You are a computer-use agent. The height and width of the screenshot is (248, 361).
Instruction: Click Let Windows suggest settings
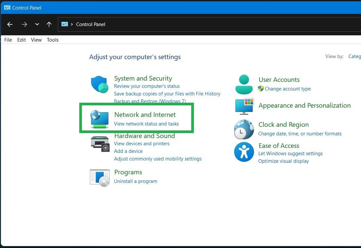pyautogui.click(x=291, y=153)
